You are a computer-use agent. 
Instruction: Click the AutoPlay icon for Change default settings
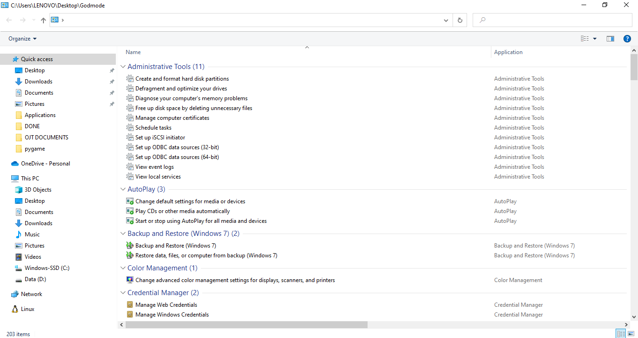[130, 201]
